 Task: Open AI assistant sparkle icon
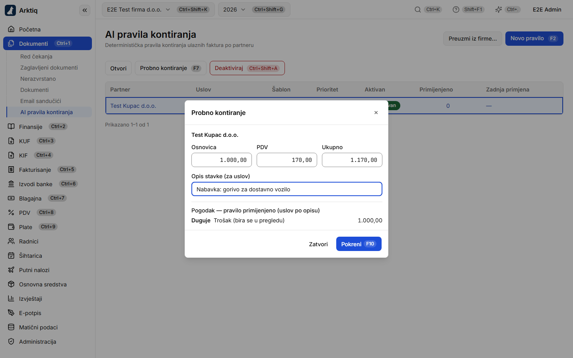click(498, 10)
